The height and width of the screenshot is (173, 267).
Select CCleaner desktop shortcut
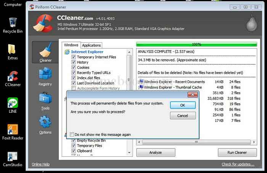click(x=13, y=78)
